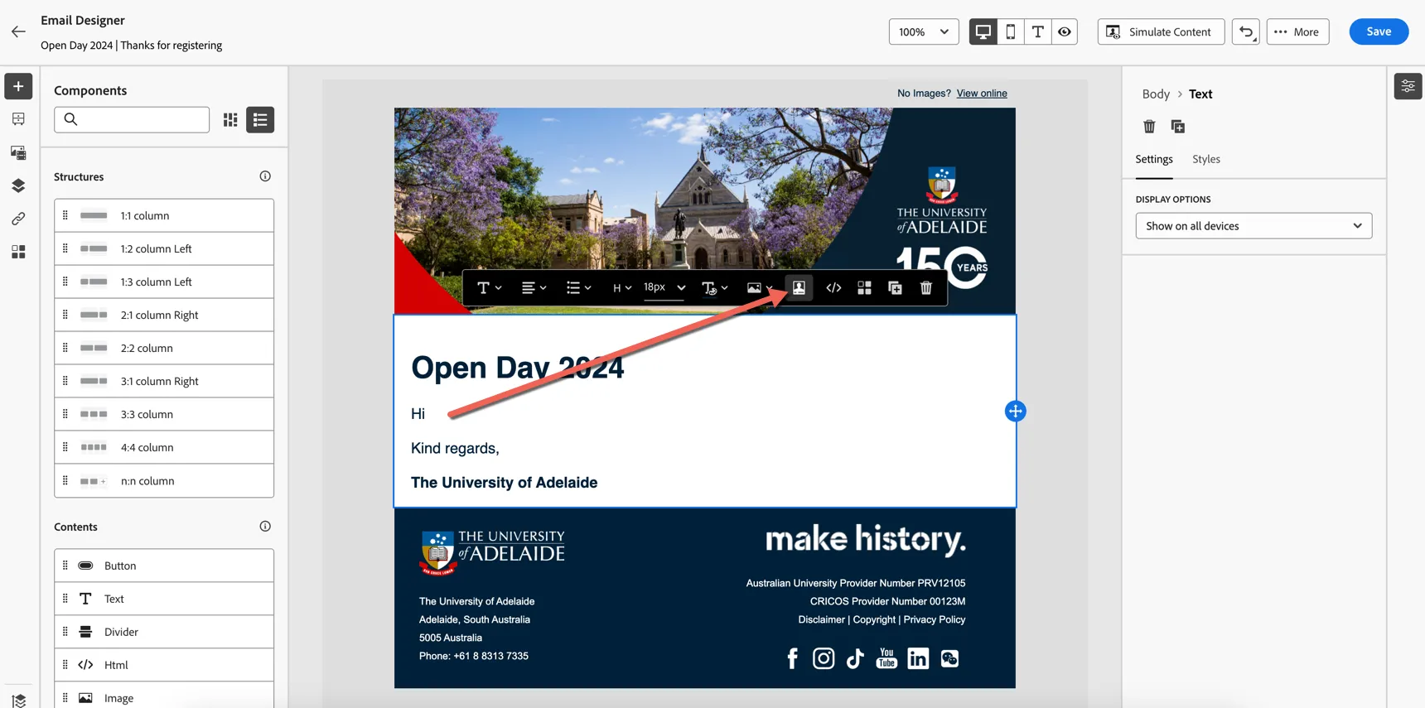Click duplicate icon in right panel
The width and height of the screenshot is (1425, 708).
[1177, 127]
